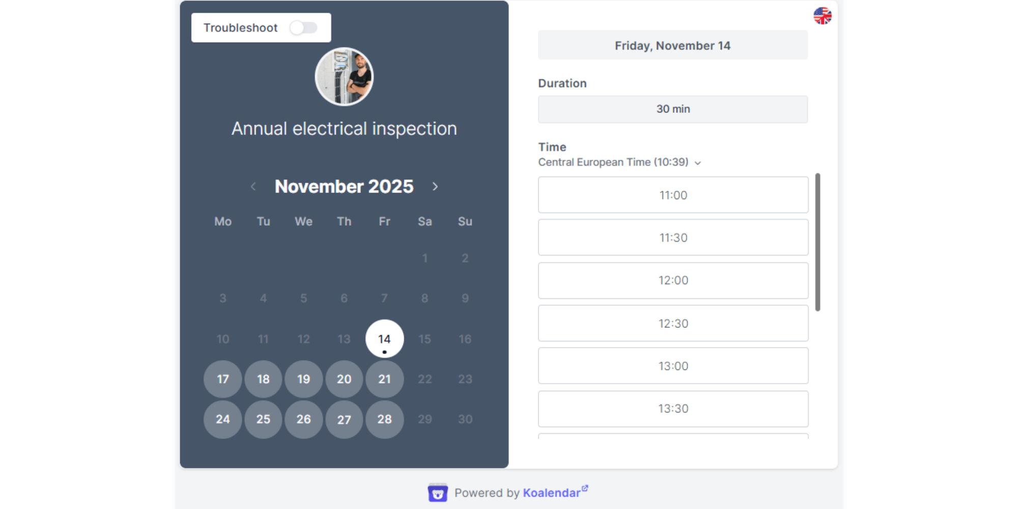Choose the 12:30 time slot

click(673, 323)
